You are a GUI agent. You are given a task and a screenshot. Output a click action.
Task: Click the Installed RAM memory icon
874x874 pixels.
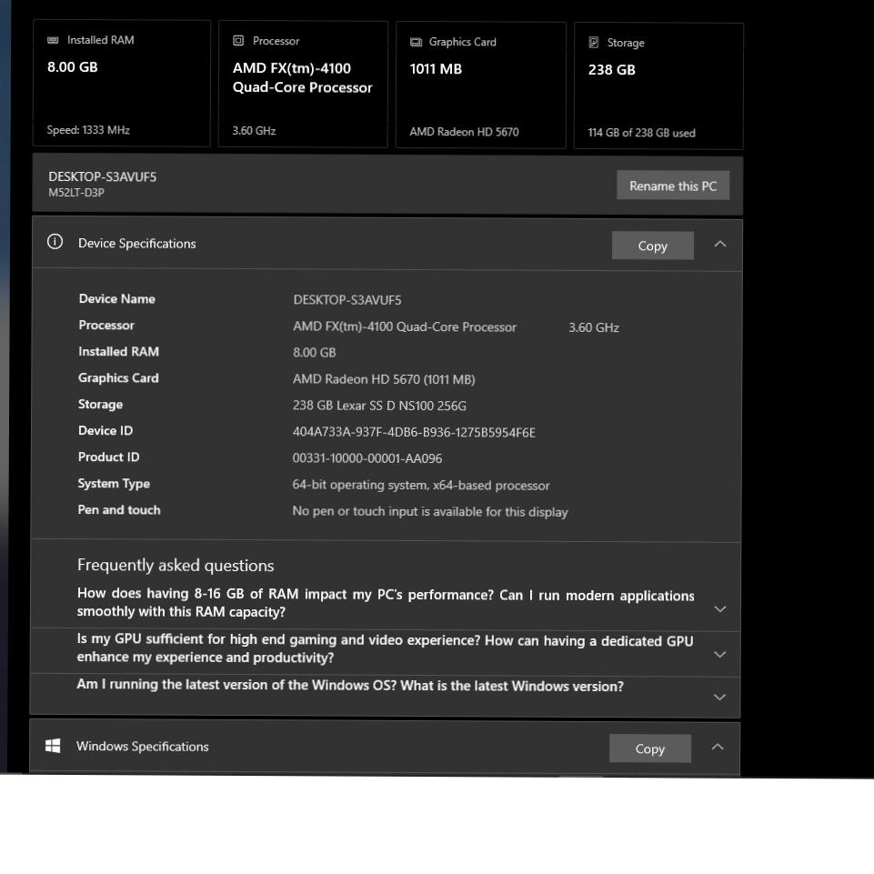(53, 40)
